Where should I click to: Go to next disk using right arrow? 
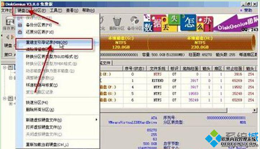tap(13, 37)
